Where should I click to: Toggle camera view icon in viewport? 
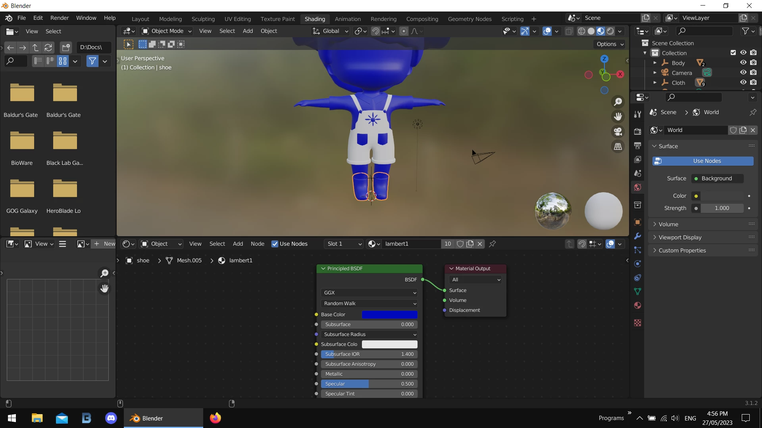coord(618,132)
